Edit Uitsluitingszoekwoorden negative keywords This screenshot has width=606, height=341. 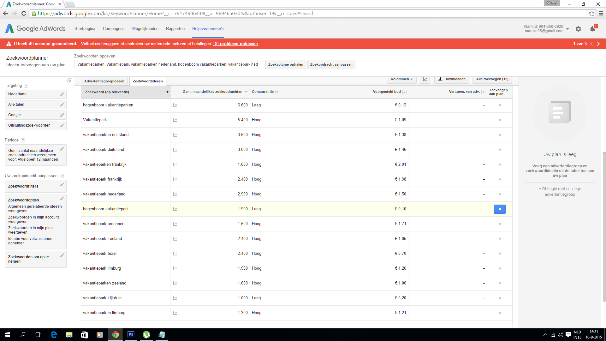[62, 125]
